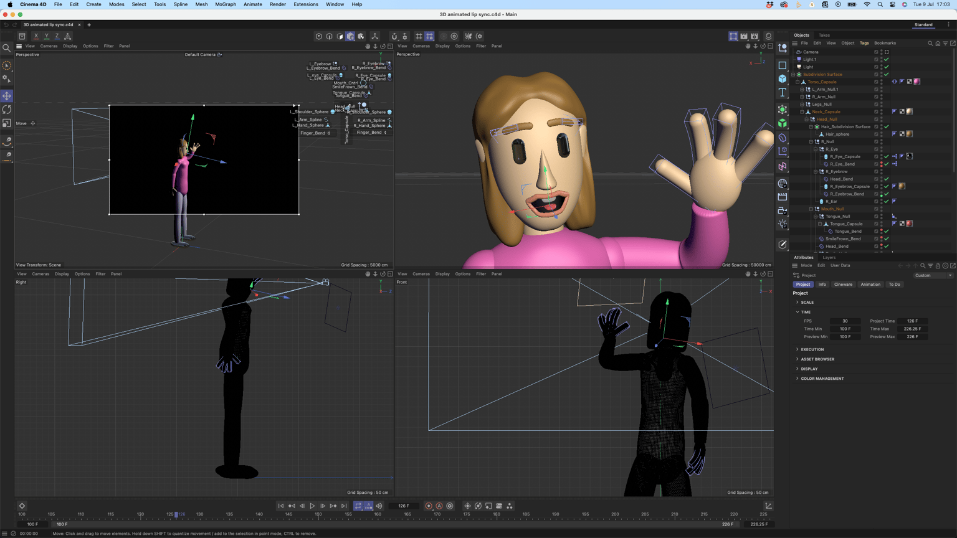
Task: Click the globe scene icon in palette
Action: coord(783,184)
